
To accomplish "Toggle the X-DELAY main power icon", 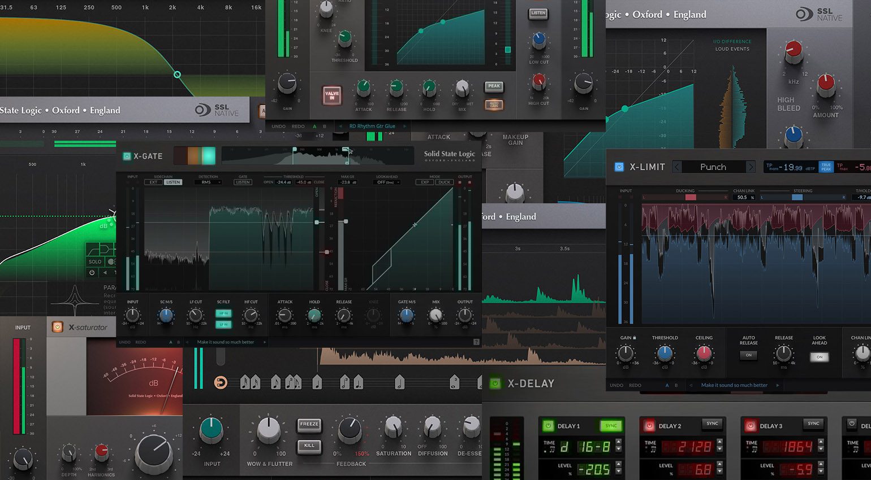I will (495, 383).
